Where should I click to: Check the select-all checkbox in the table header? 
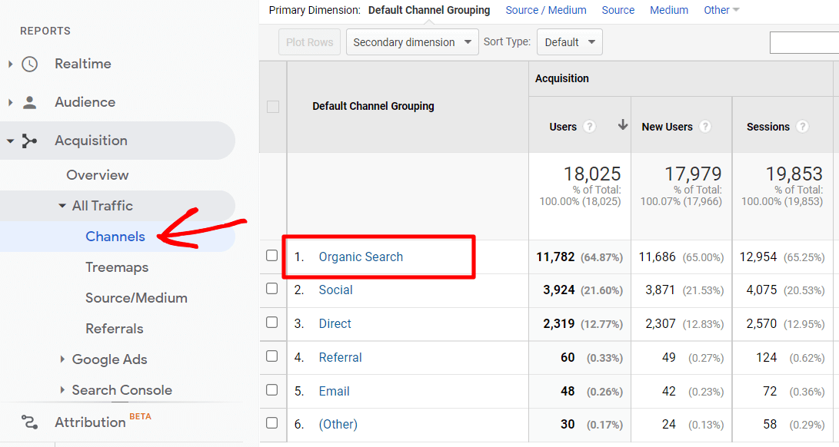pyautogui.click(x=272, y=107)
